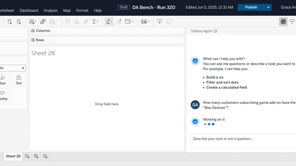Click the Swap Rows and Columns icon
Viewport: 296px width, 166px height.
[68, 22]
